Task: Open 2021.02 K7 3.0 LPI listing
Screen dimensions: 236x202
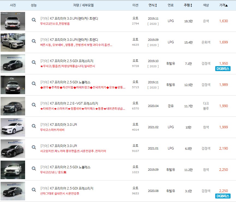Action: pyautogui.click(x=59, y=125)
